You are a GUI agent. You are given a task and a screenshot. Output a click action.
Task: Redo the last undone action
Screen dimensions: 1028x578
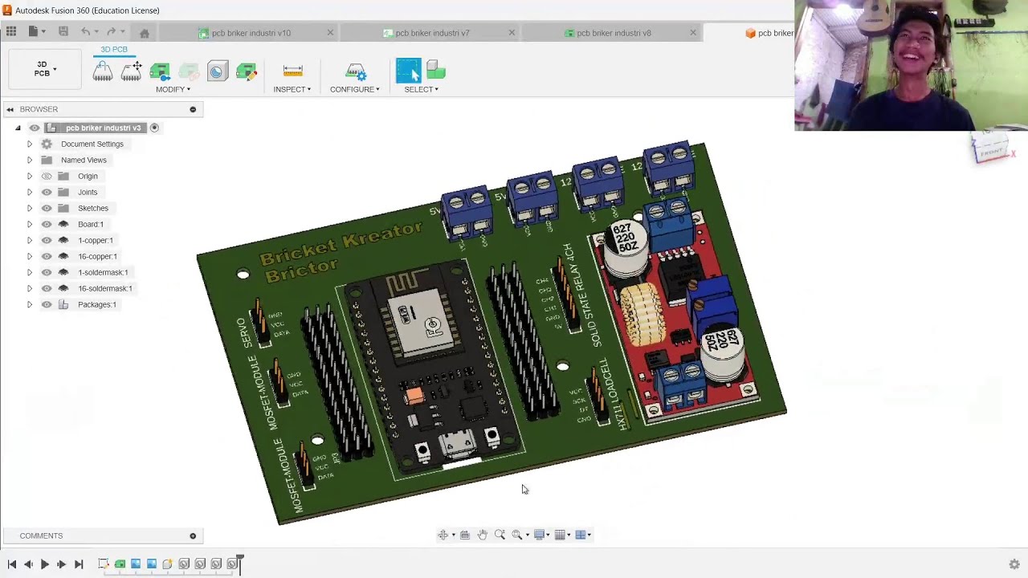[x=111, y=32]
